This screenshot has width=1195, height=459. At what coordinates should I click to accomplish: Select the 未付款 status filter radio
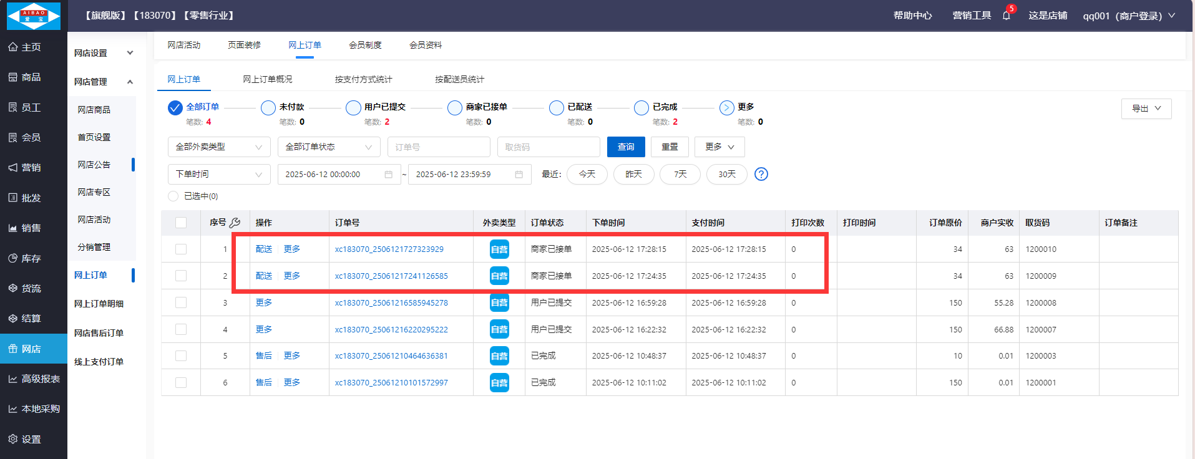pos(268,108)
